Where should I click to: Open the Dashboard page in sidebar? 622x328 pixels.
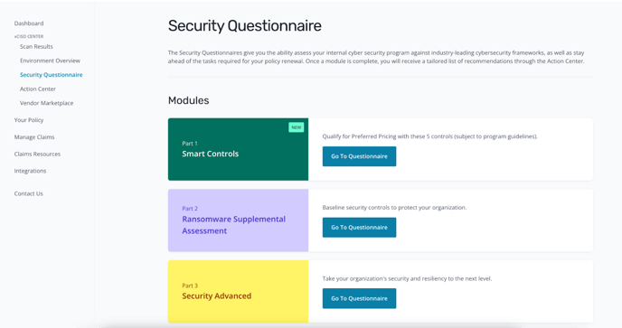point(29,23)
